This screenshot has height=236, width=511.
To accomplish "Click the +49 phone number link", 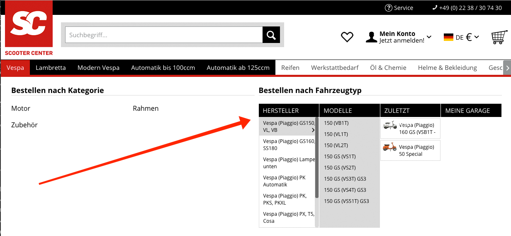I will tap(470, 7).
